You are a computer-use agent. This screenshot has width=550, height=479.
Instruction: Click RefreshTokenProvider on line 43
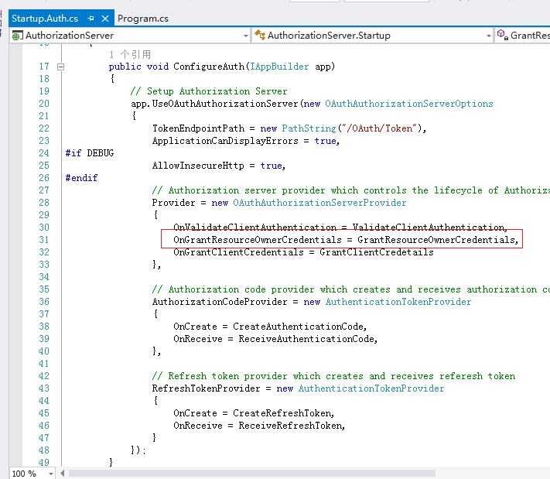[x=207, y=388]
